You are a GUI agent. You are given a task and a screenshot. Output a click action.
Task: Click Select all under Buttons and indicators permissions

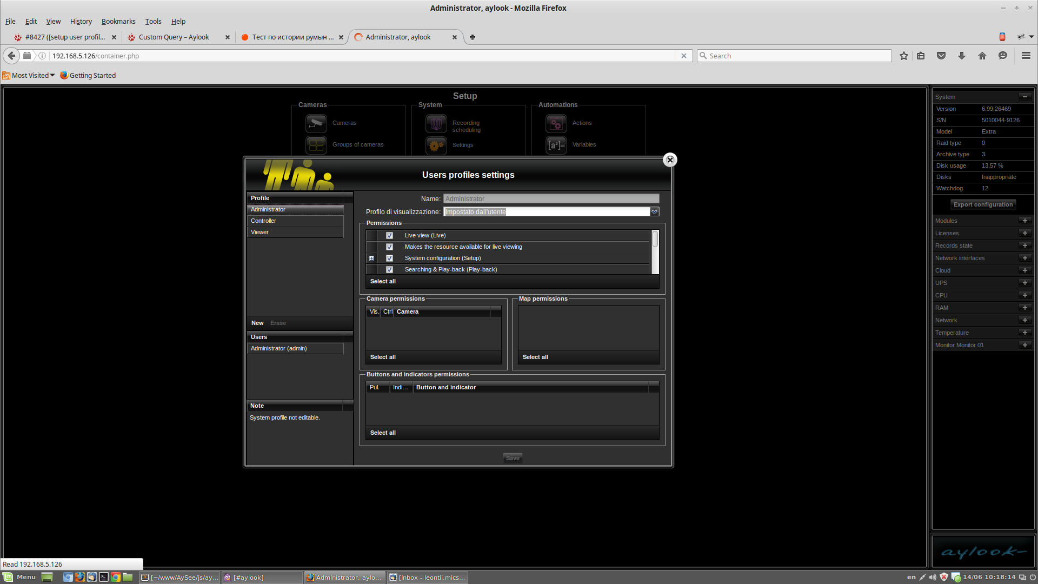click(383, 433)
